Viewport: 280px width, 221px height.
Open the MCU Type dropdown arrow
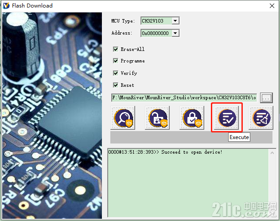(175, 21)
